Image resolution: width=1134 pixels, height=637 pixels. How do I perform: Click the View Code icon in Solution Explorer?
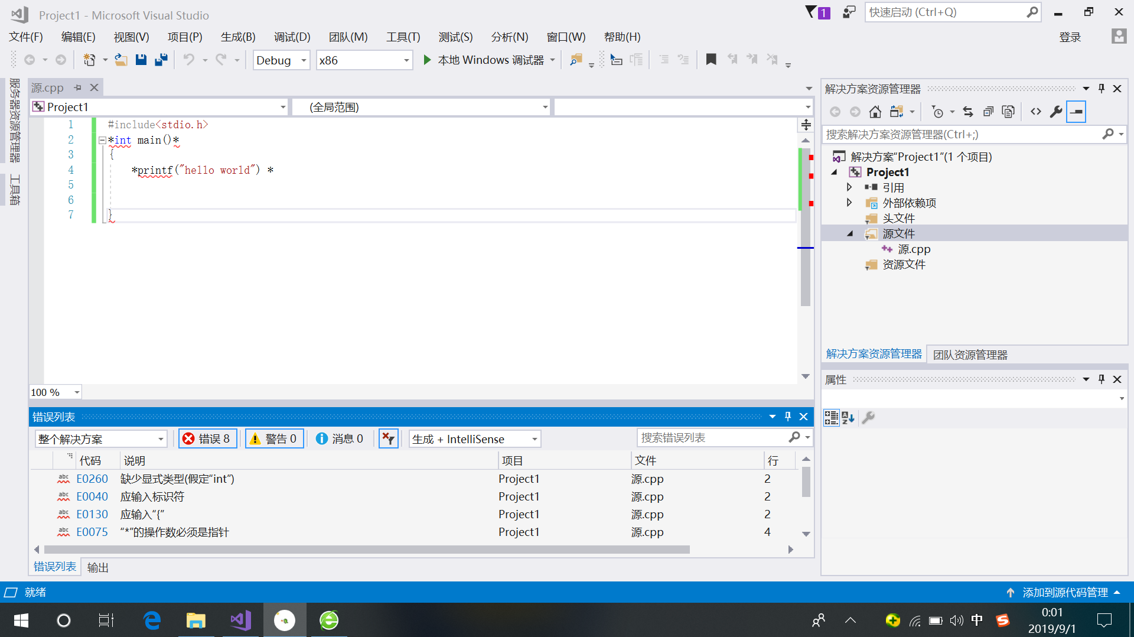click(x=1036, y=112)
